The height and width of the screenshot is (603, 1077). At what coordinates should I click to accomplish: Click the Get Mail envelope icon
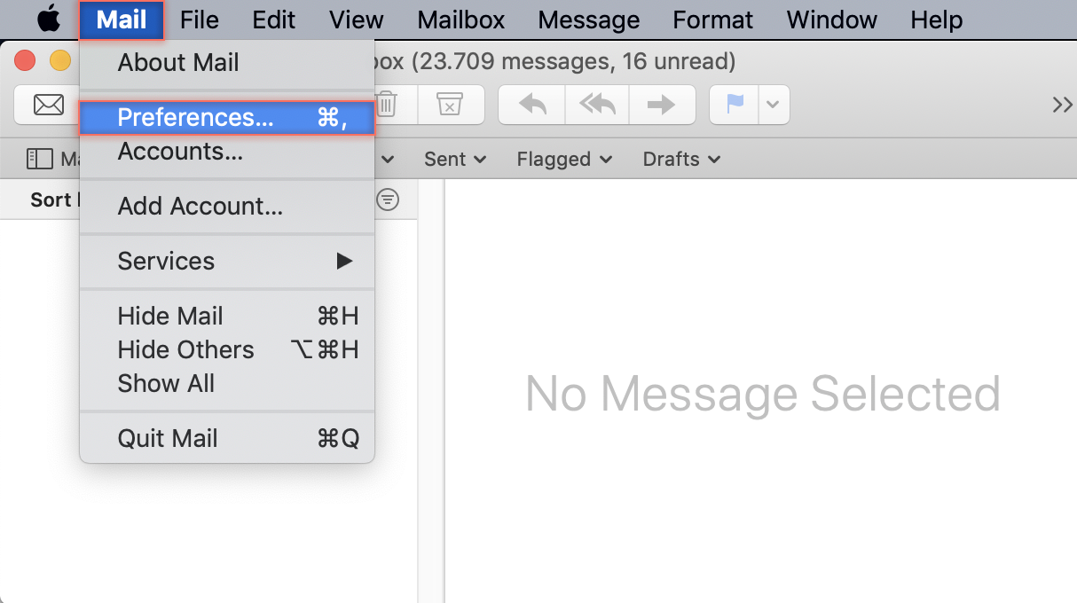(x=48, y=105)
